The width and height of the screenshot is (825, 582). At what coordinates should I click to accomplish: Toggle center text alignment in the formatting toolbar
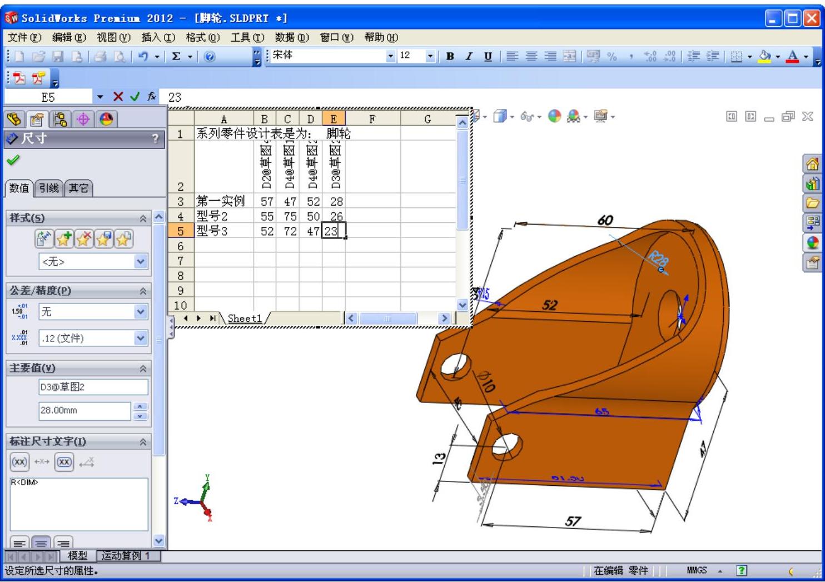(x=531, y=56)
